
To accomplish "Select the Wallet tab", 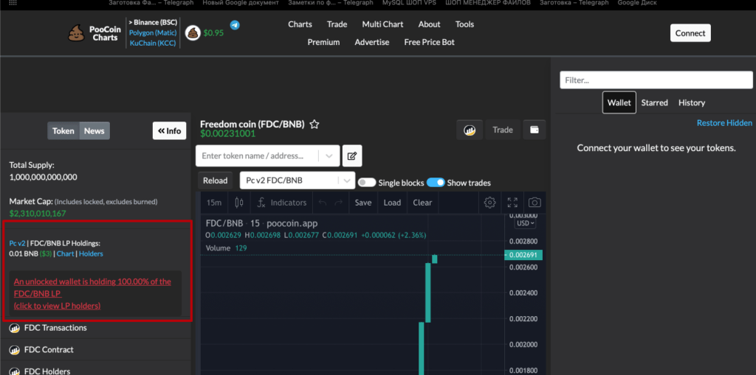I will (619, 102).
